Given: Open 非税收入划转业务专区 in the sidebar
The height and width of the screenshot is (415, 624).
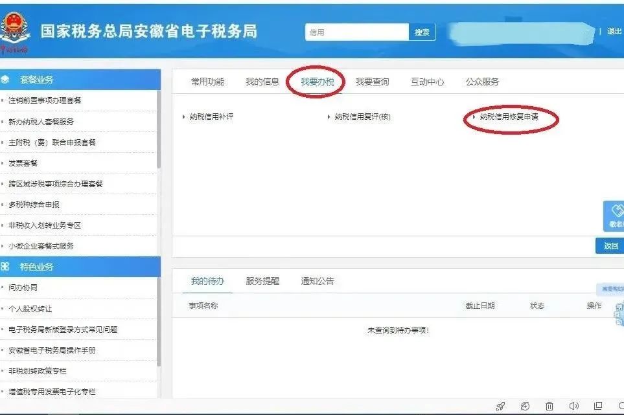Looking at the screenshot, I should coord(45,225).
